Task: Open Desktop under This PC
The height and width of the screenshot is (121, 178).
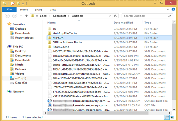Action: coord(21,51)
